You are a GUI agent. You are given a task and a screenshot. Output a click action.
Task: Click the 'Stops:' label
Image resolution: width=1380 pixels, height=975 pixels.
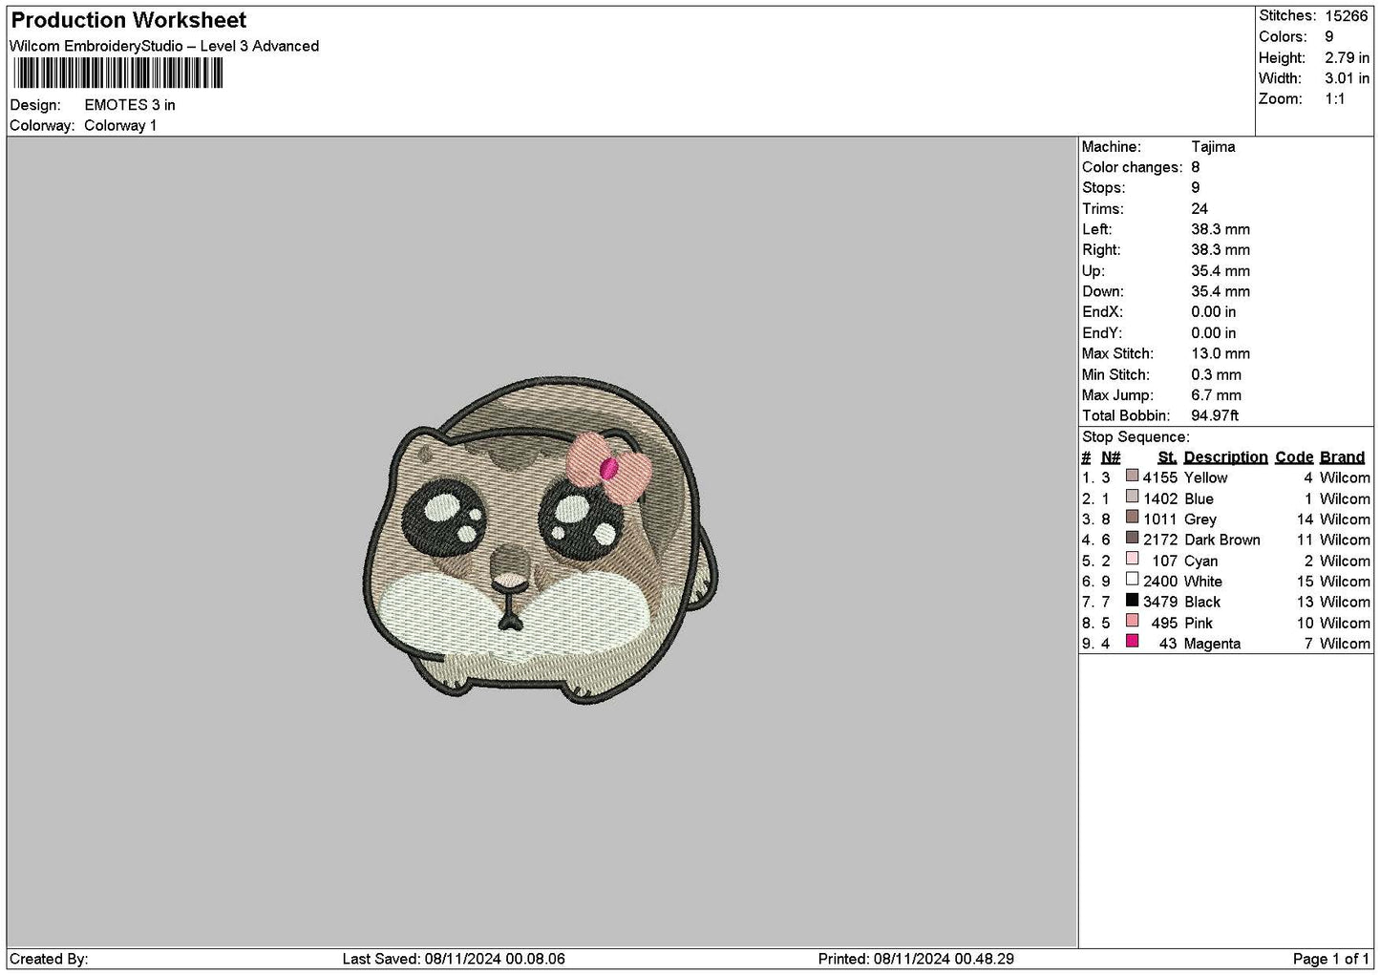(1103, 188)
